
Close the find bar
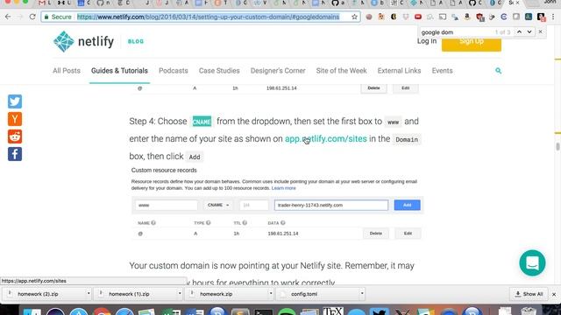pyautogui.click(x=540, y=32)
